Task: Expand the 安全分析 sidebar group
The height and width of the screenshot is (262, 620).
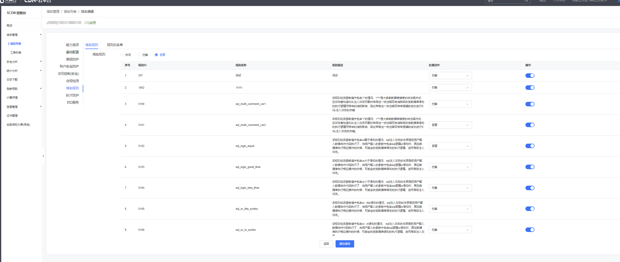Action: click(x=41, y=62)
